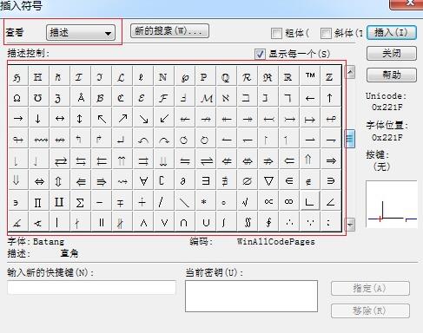Image resolution: width=423 pixels, height=333 pixels.
Task: Click the 0x221F Unicode value text
Action: pyautogui.click(x=387, y=108)
